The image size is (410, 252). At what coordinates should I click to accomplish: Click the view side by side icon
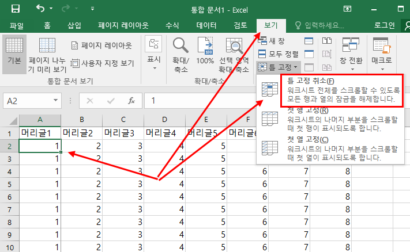327,41
